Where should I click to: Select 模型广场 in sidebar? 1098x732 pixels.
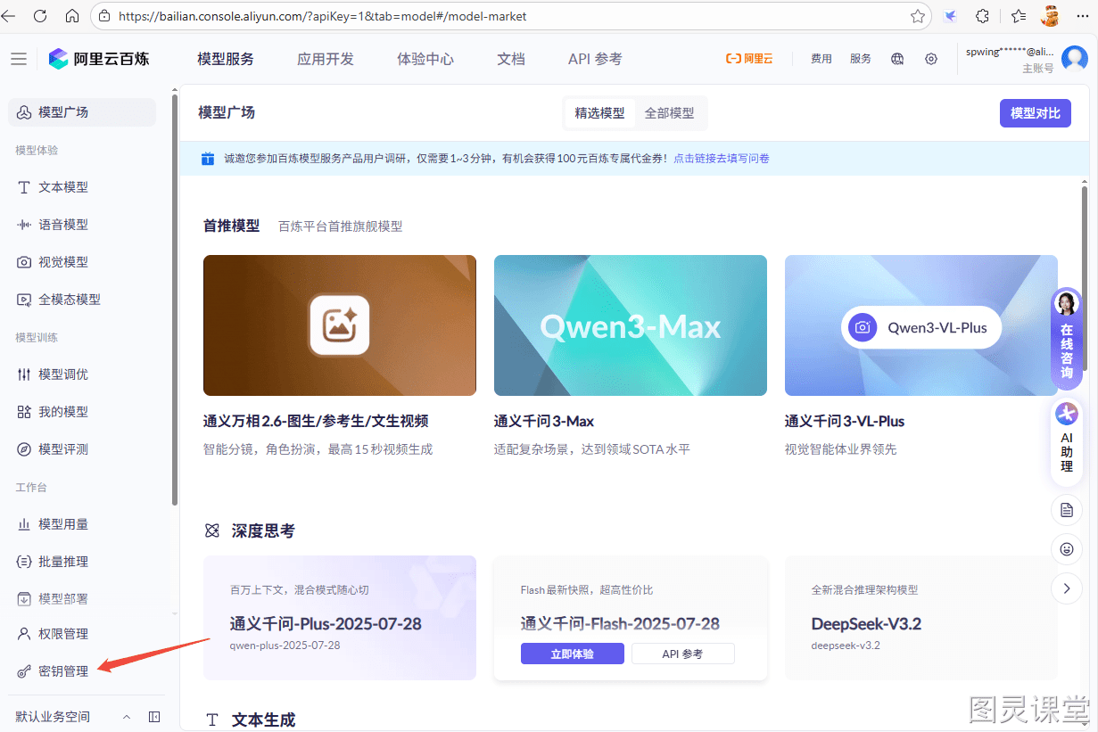pyautogui.click(x=82, y=112)
